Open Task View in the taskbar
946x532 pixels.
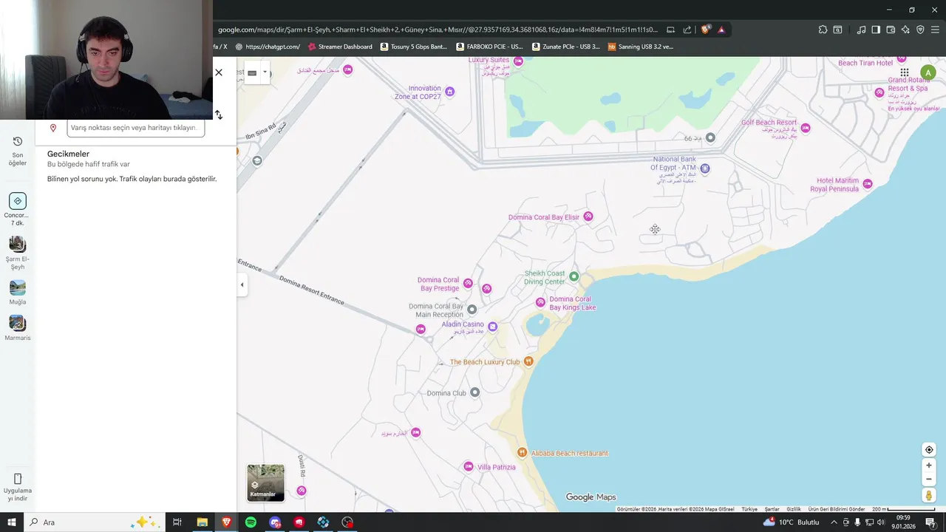click(177, 522)
